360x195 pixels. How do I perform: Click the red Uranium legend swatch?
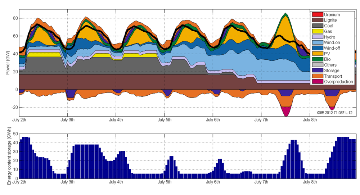[x=318, y=14]
